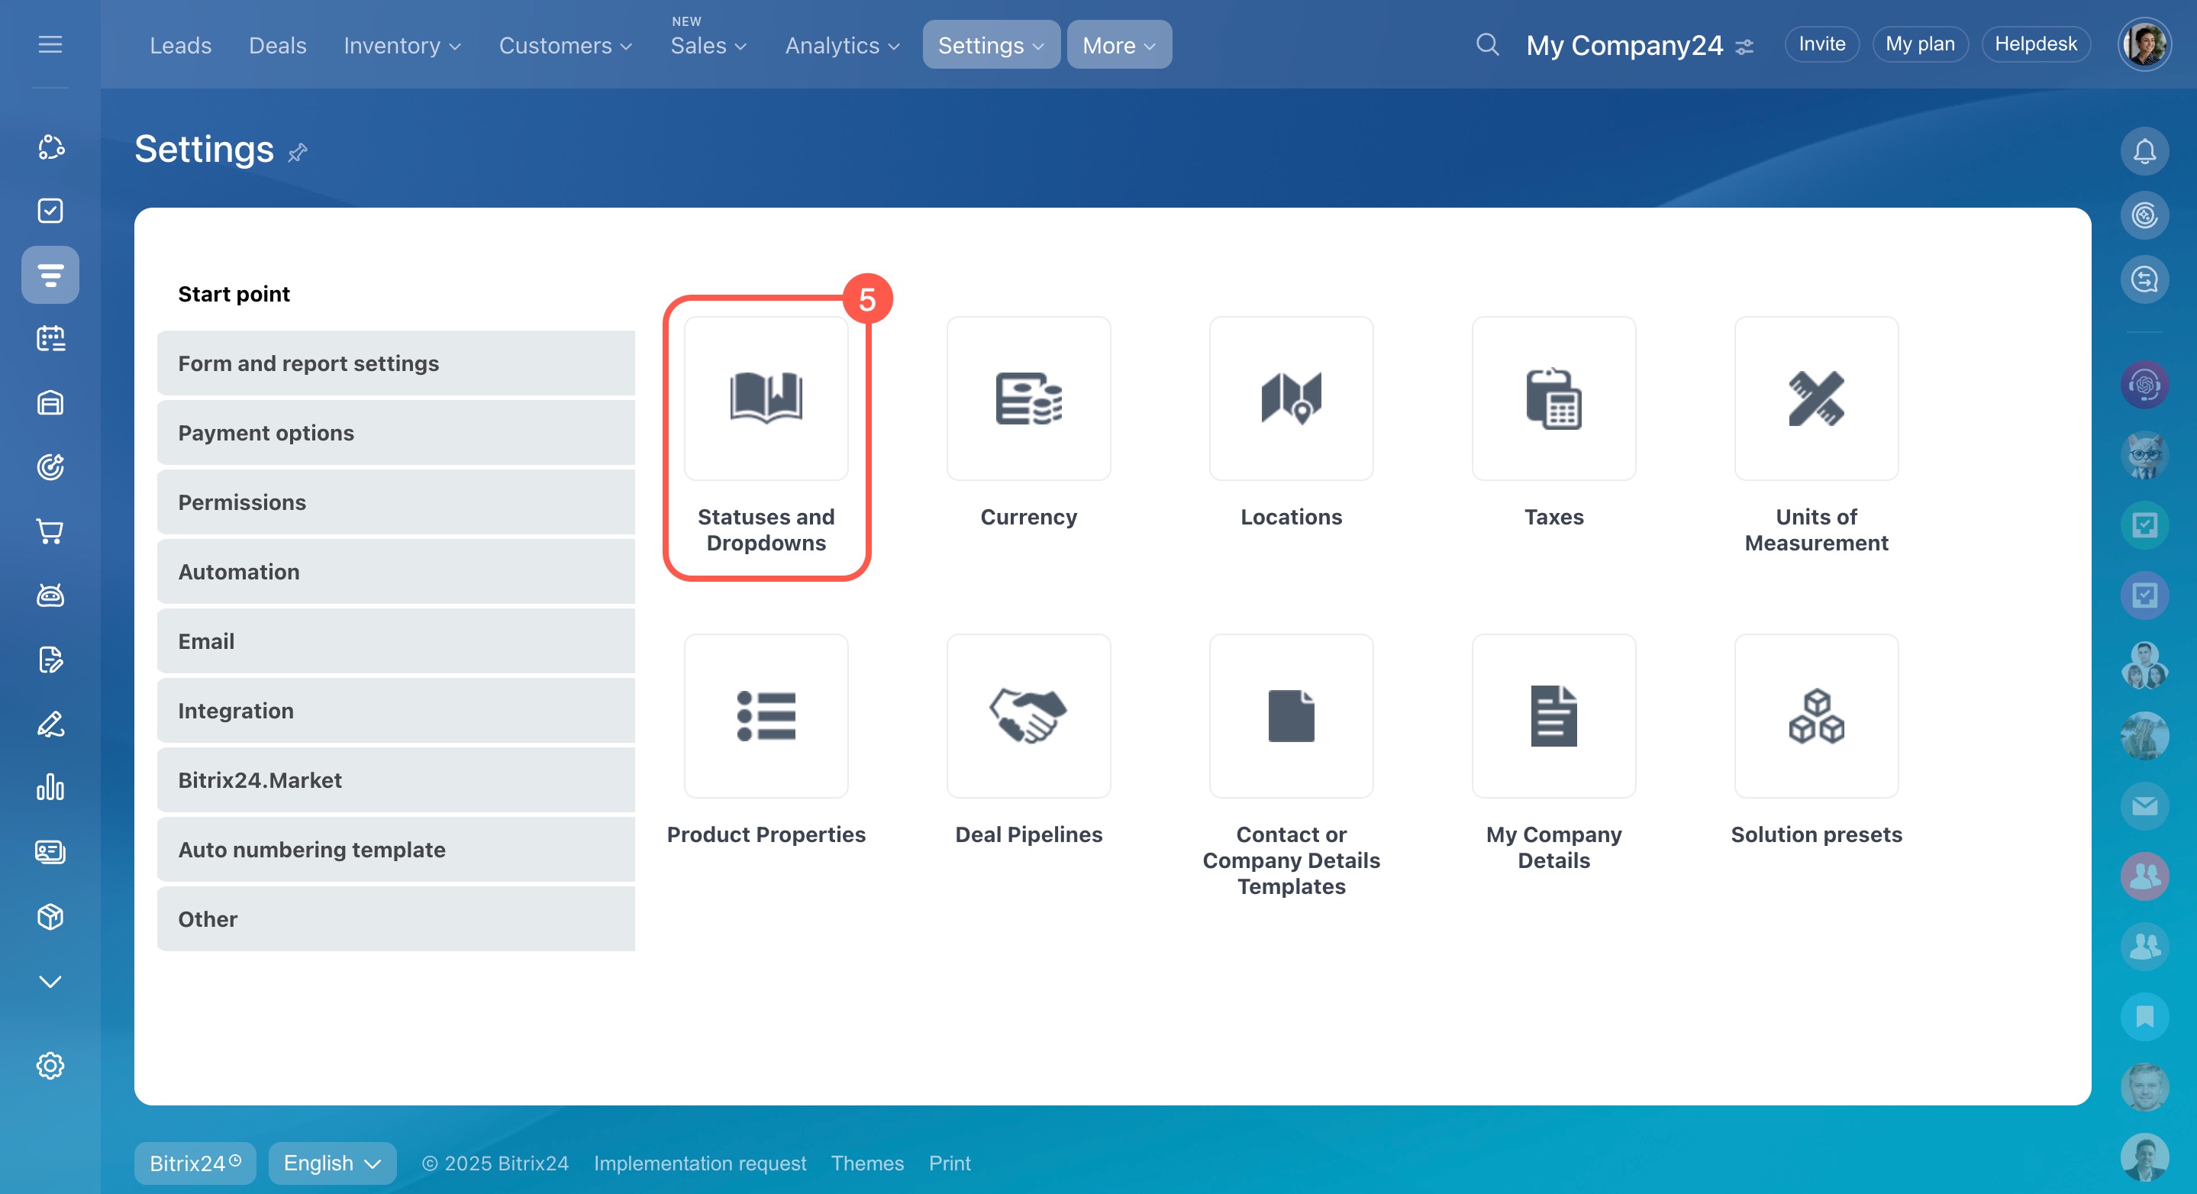The height and width of the screenshot is (1194, 2197).
Task: Open the English language selector
Action: [x=332, y=1163]
